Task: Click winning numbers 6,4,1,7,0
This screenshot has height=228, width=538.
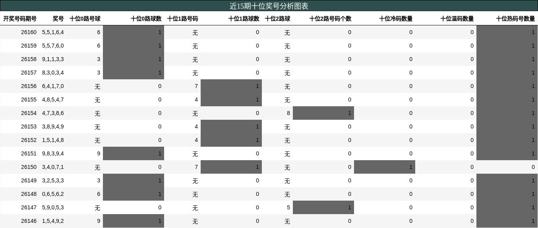Action: [x=53, y=86]
